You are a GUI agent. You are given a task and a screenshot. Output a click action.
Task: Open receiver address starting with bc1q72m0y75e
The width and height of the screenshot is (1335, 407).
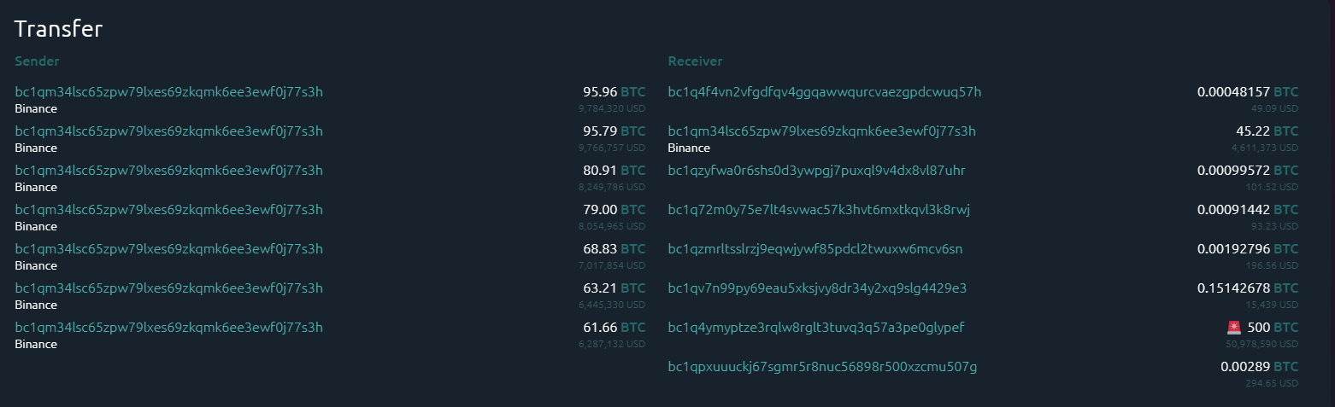tap(819, 210)
